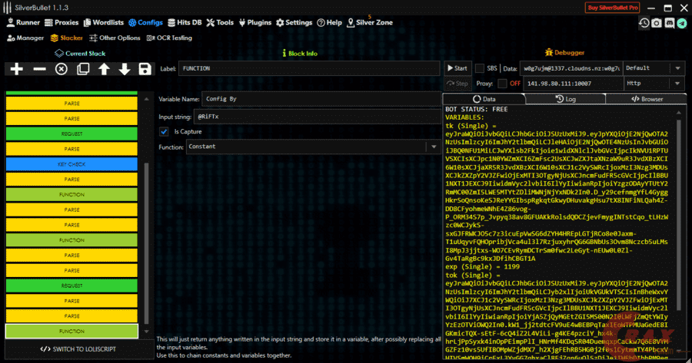
Task: Open the Proxies section
Action: tap(62, 22)
